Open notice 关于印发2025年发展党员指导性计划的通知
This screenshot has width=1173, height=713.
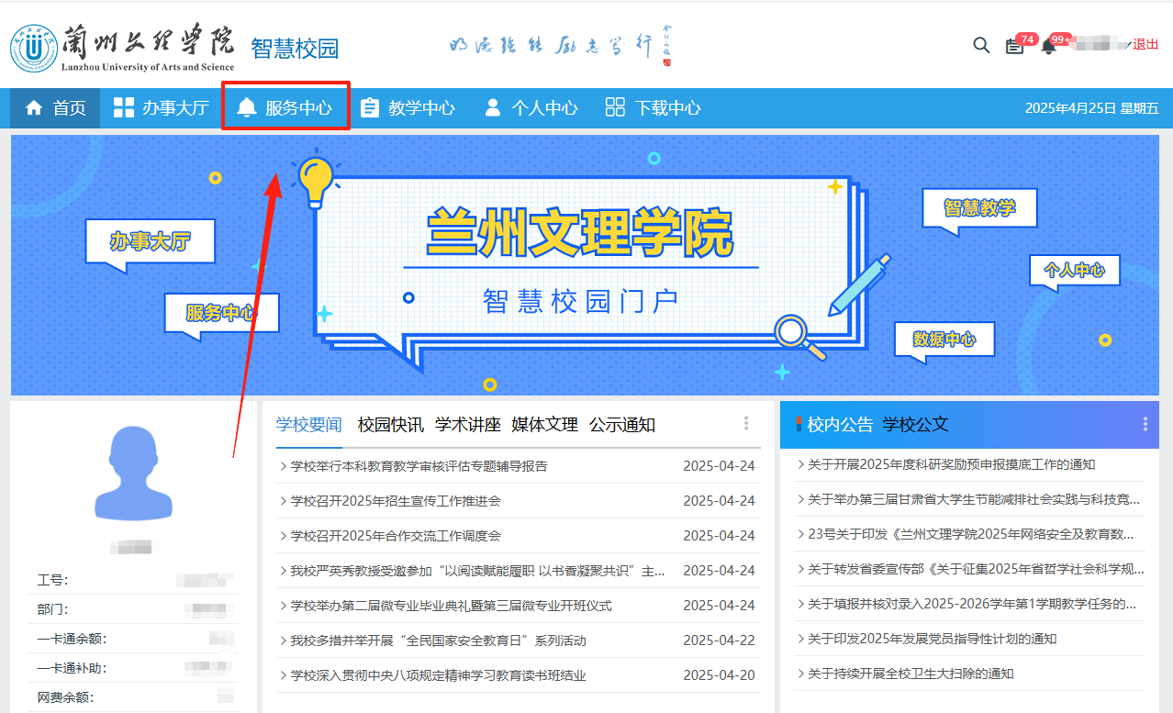click(932, 639)
